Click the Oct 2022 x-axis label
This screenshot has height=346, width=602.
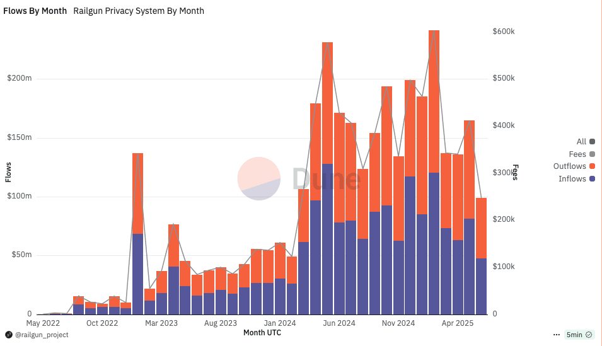click(102, 323)
